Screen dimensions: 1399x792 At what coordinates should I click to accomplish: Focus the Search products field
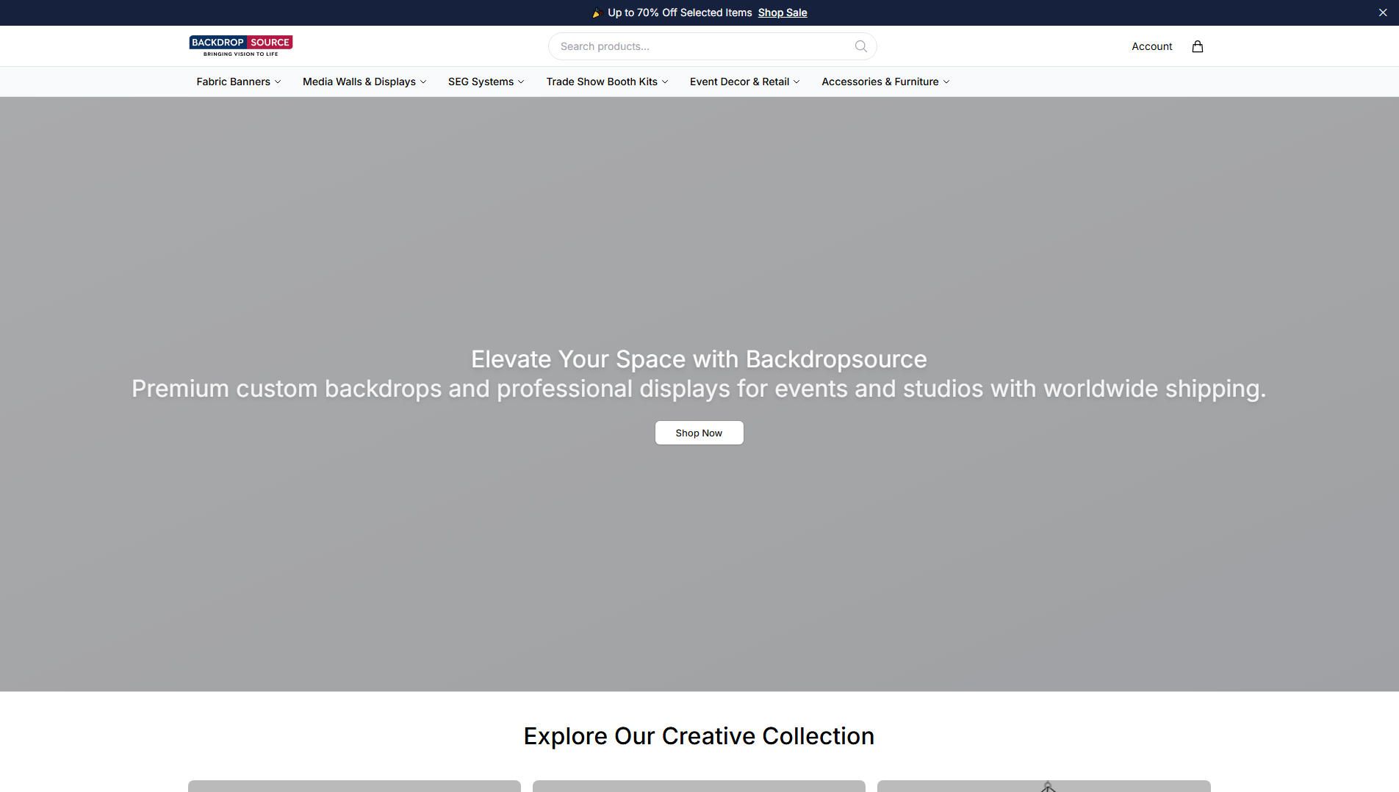pyautogui.click(x=712, y=46)
